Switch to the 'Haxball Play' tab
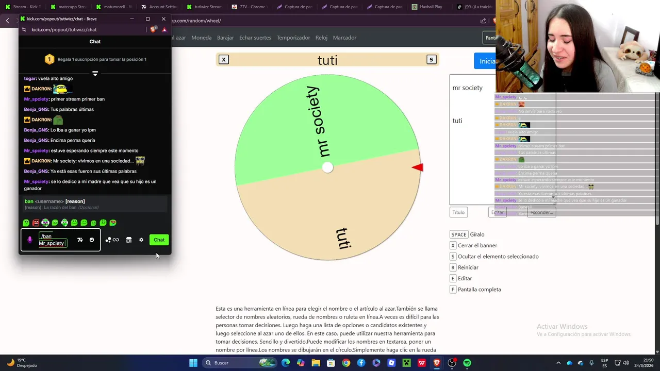The image size is (660, 371). (x=429, y=7)
